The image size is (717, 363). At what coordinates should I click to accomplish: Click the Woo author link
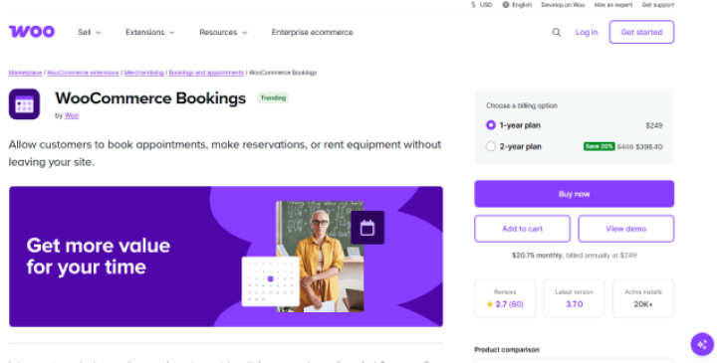(72, 115)
